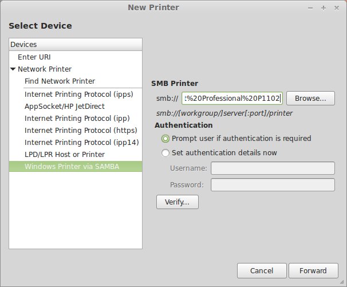Choose Internet Printing Protocol (ipp14)

[x=81, y=142]
